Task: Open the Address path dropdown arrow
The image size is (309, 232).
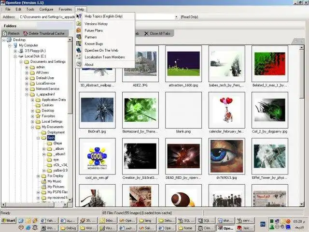Action: click(177, 17)
